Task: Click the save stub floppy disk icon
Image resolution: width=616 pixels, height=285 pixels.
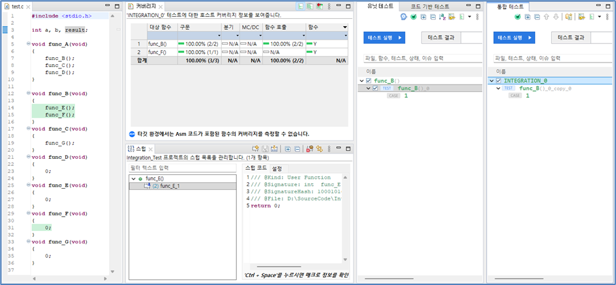Action: coord(265,149)
